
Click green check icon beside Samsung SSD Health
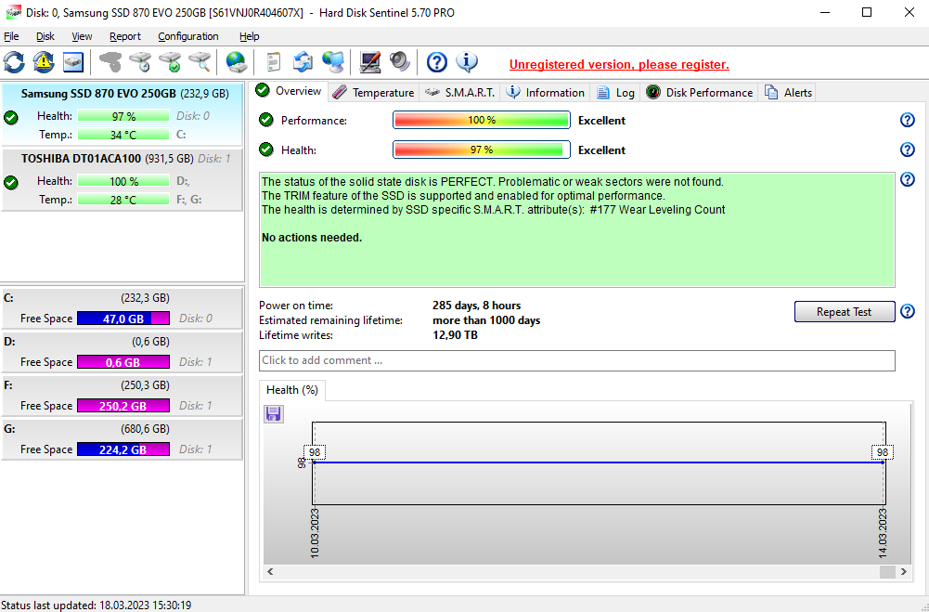tap(10, 117)
